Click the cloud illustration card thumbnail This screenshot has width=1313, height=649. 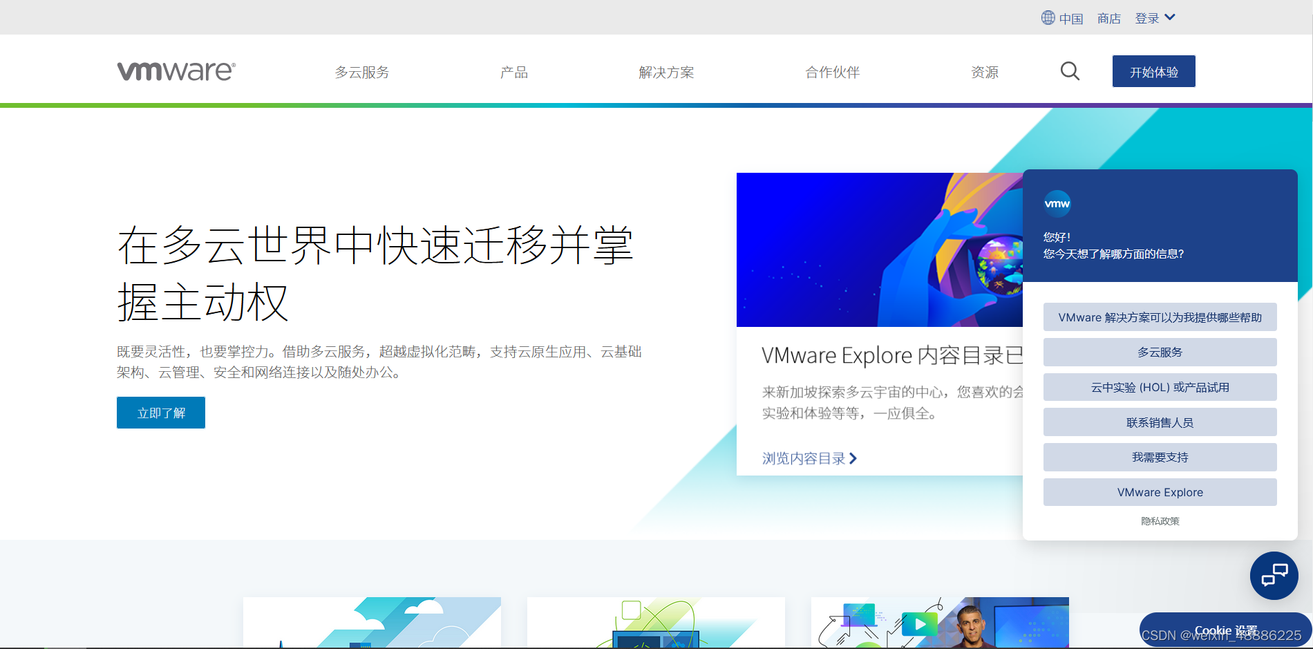point(372,622)
